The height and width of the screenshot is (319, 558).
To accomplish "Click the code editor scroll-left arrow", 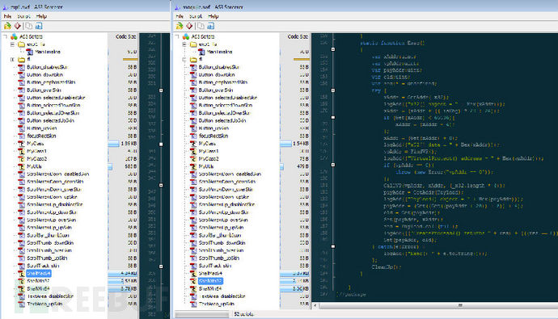I will click(x=315, y=305).
